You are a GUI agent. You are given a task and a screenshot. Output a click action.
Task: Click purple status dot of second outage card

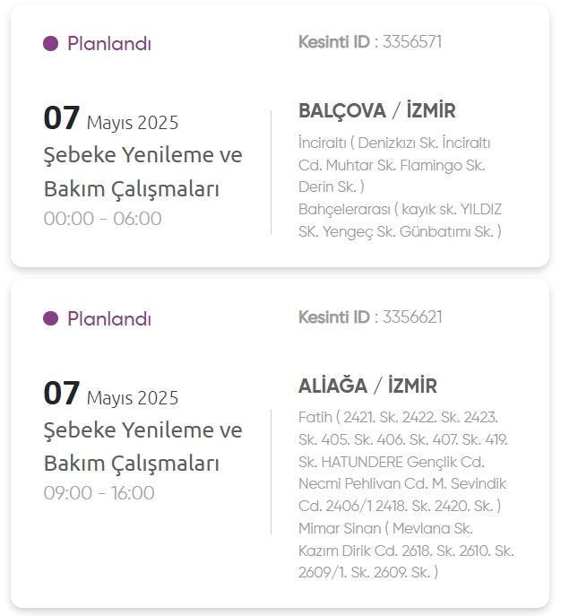(51, 318)
